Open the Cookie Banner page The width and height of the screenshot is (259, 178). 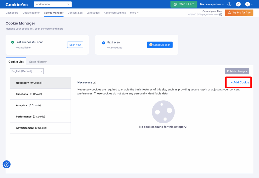[31, 13]
